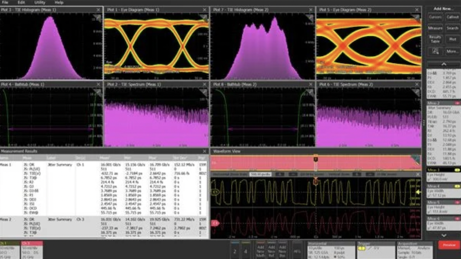Click the zoom magnifier icon in Add New
The width and height of the screenshot is (461, 259).
(435, 51)
